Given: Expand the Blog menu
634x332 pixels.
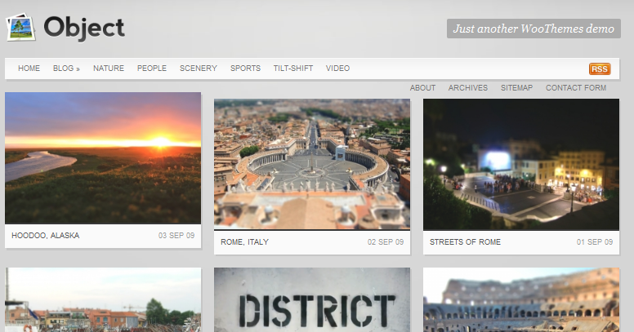Looking at the screenshot, I should [x=66, y=69].
